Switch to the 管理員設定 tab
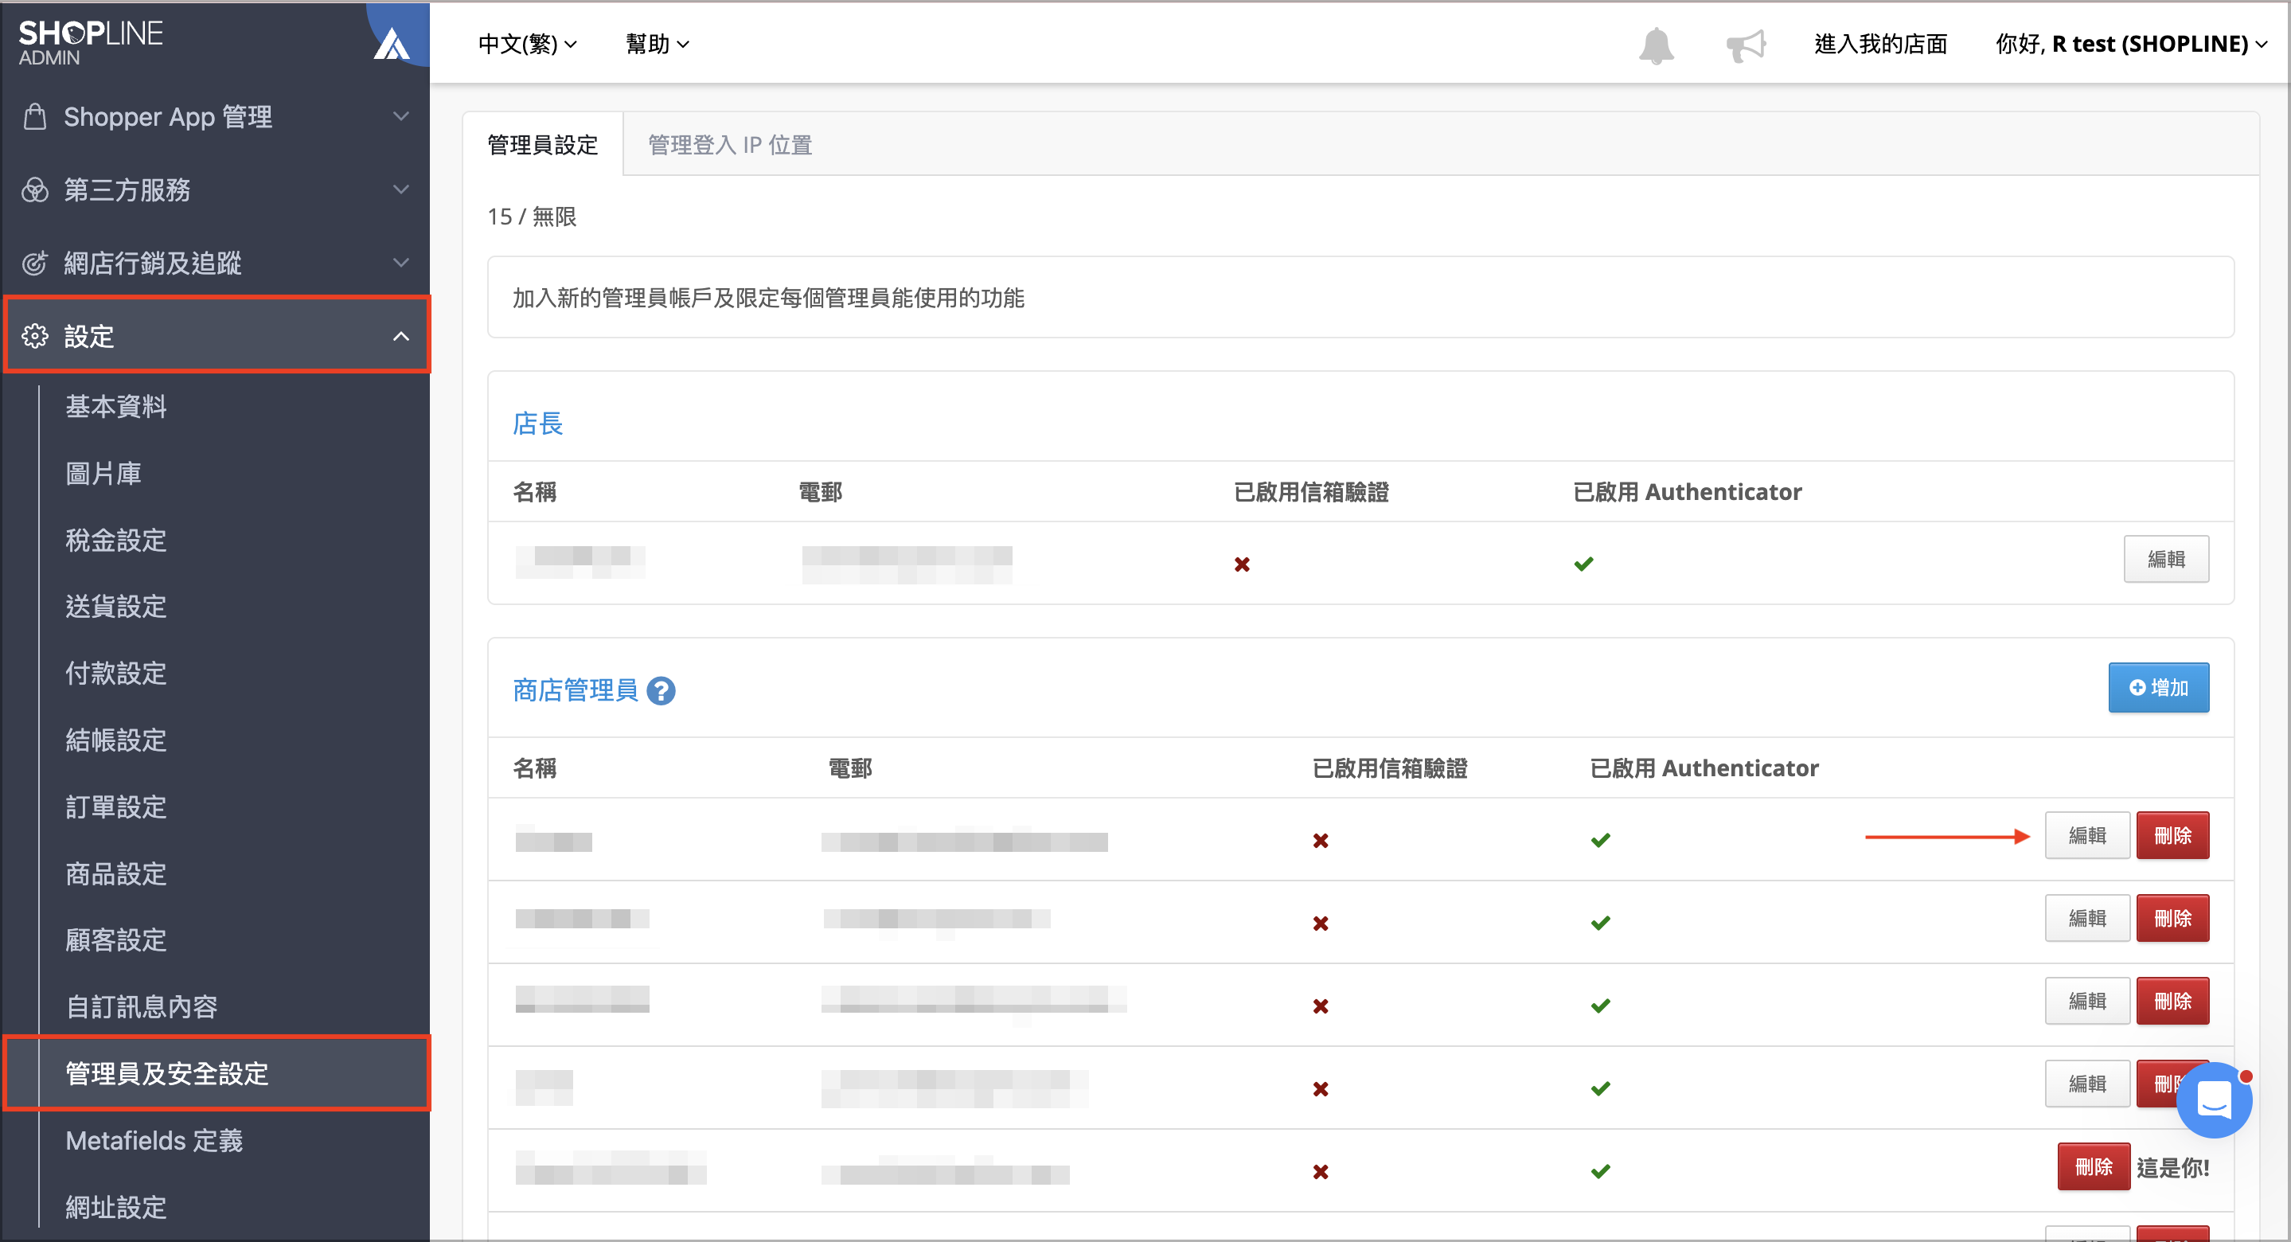The height and width of the screenshot is (1242, 2291). (543, 144)
